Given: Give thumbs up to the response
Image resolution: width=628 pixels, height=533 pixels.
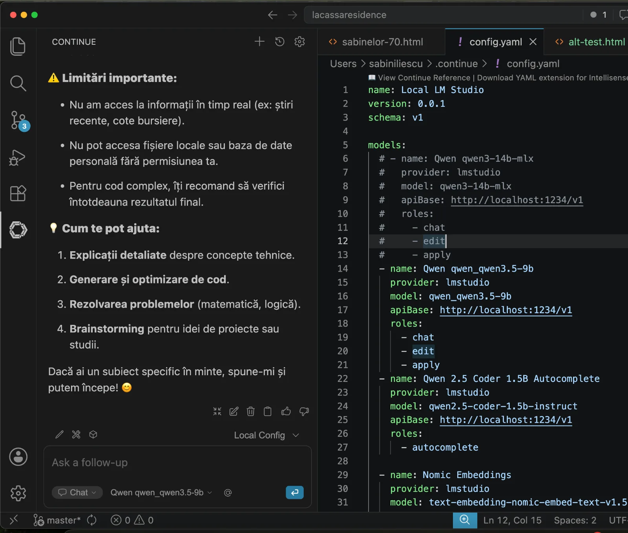Looking at the screenshot, I should pos(286,411).
